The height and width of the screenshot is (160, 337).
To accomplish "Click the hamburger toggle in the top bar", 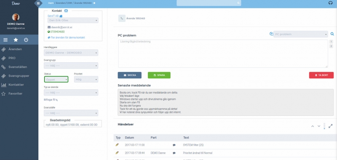I will pyautogui.click(x=38, y=3).
